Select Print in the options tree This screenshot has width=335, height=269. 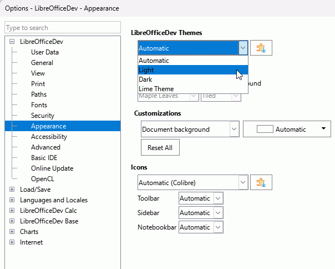click(x=38, y=84)
